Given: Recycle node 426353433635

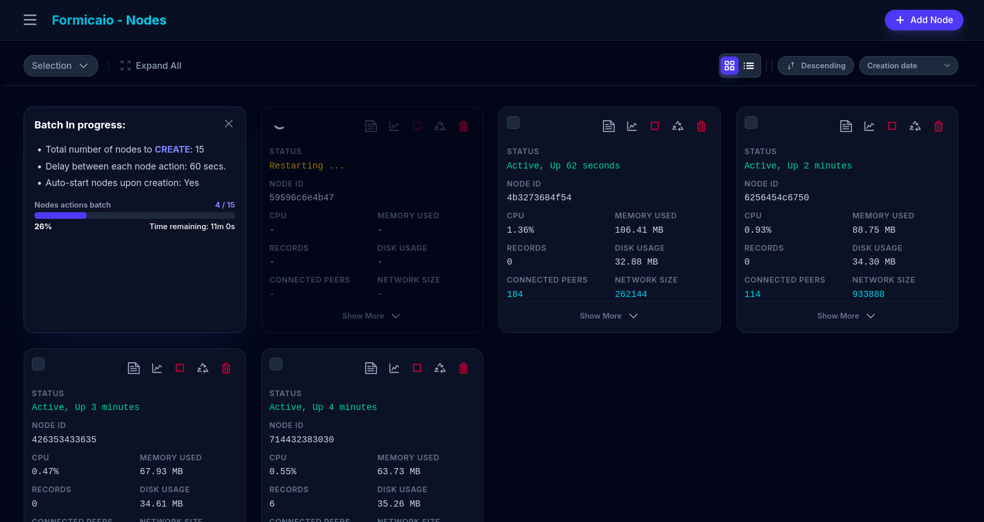Looking at the screenshot, I should [203, 368].
